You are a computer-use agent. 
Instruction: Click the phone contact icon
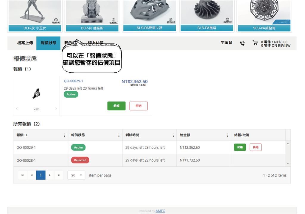(242, 43)
